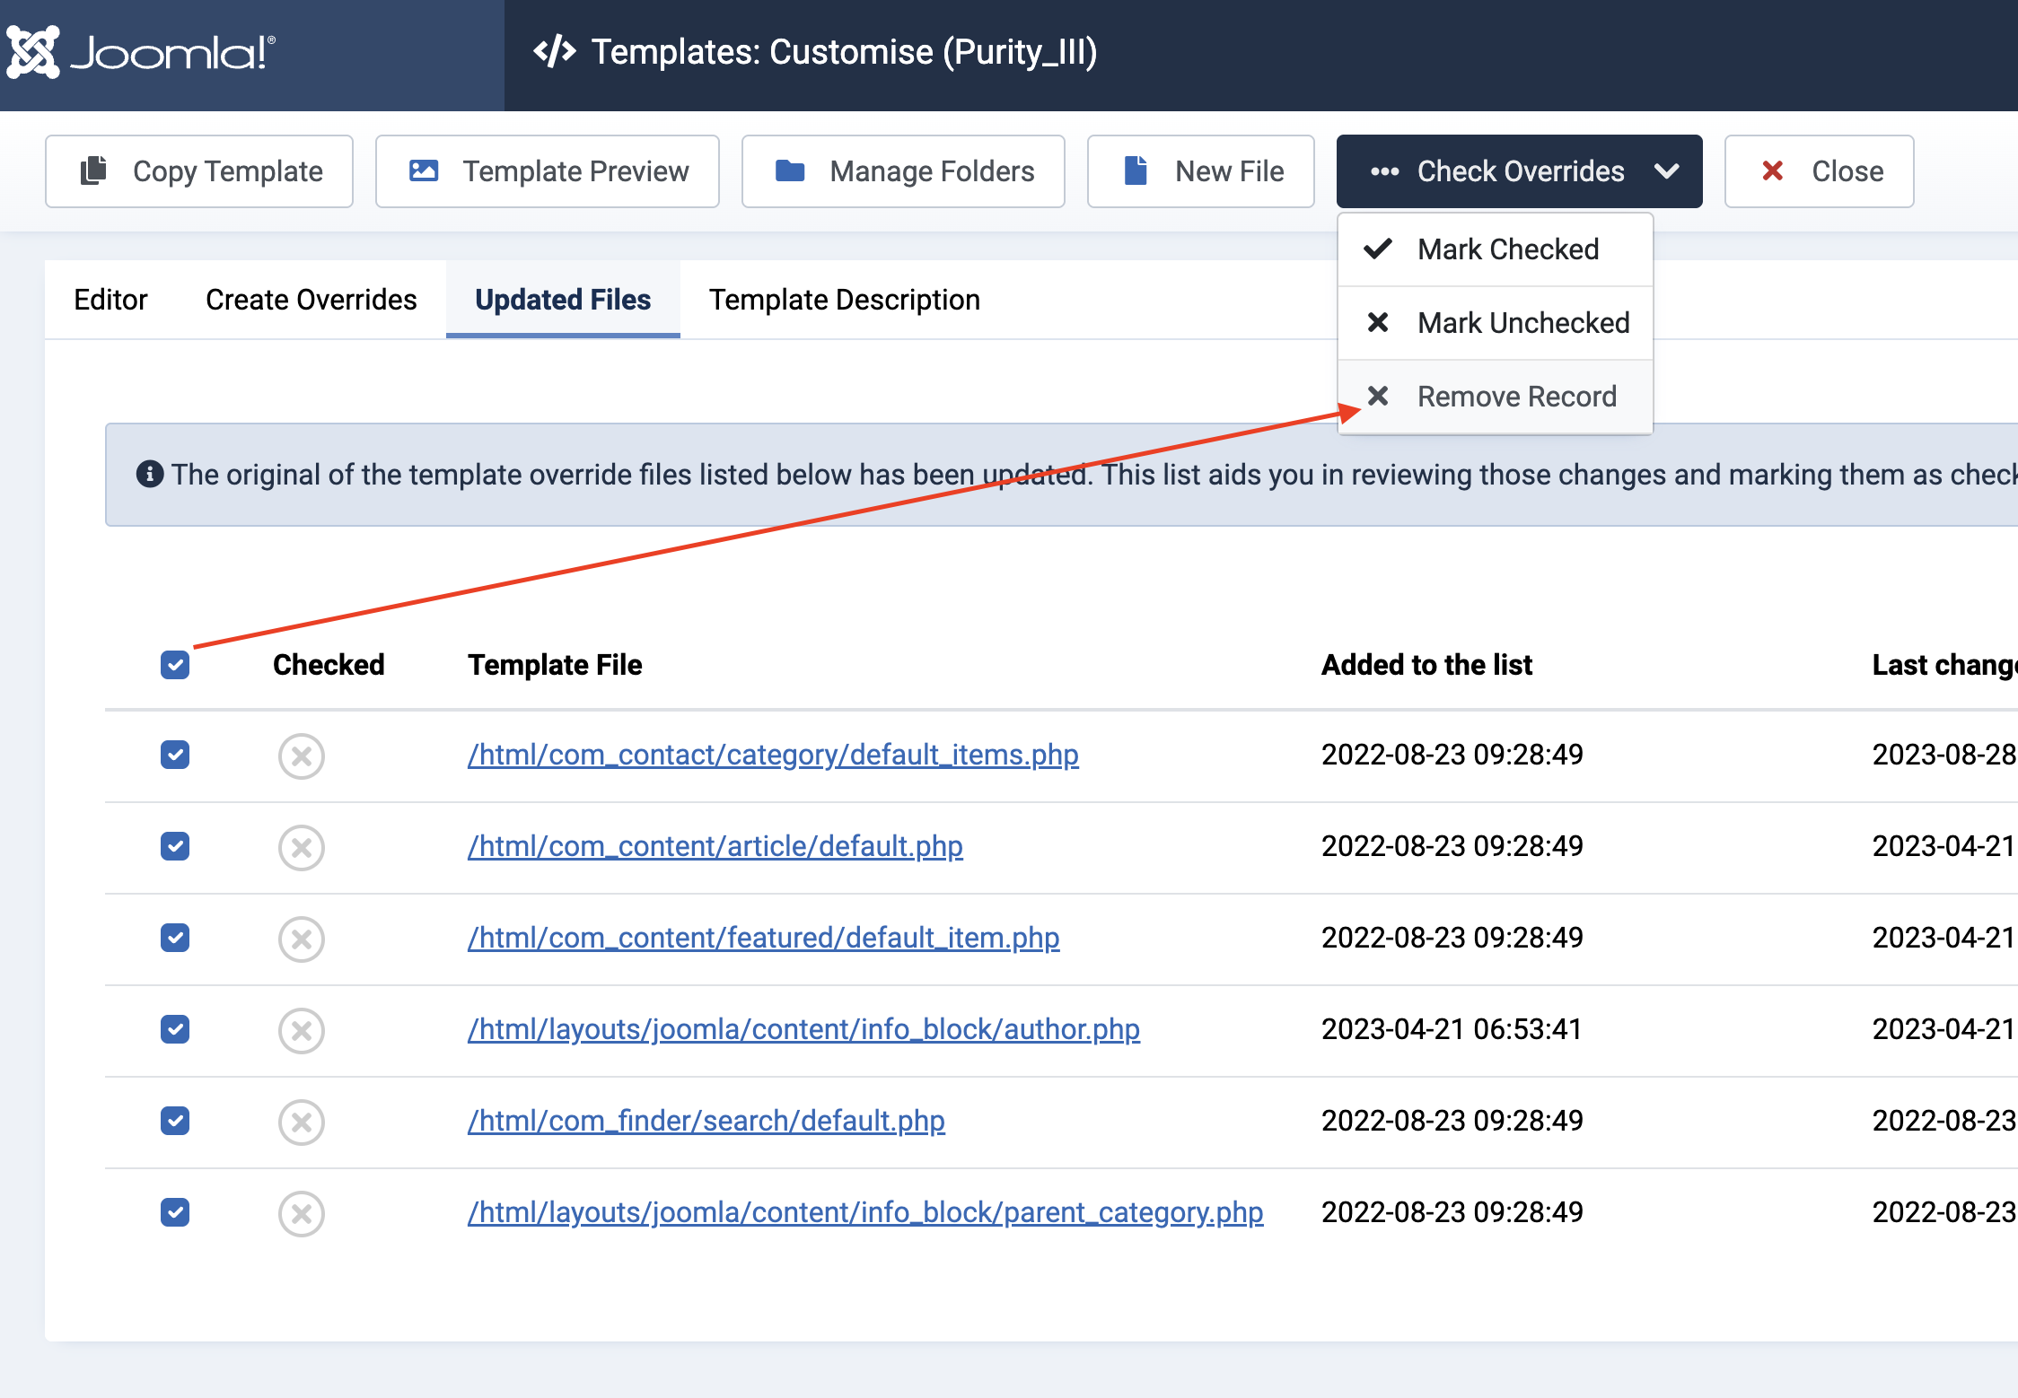Select Mark Unchecked menu option
This screenshot has width=2018, height=1398.
tap(1522, 323)
